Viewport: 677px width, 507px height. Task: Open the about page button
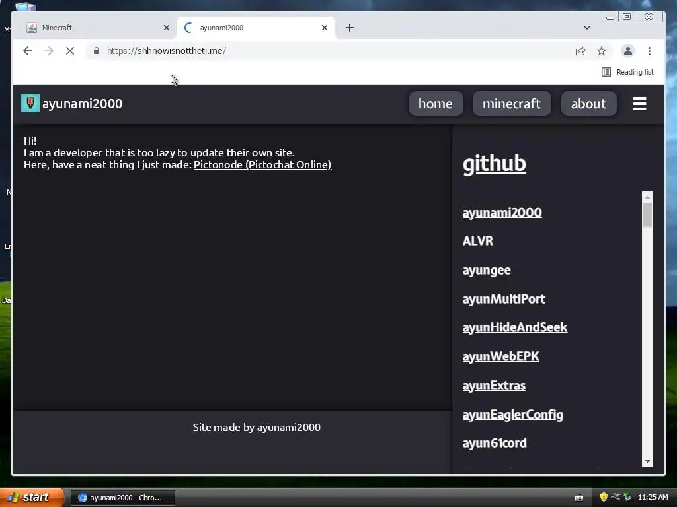tap(588, 104)
